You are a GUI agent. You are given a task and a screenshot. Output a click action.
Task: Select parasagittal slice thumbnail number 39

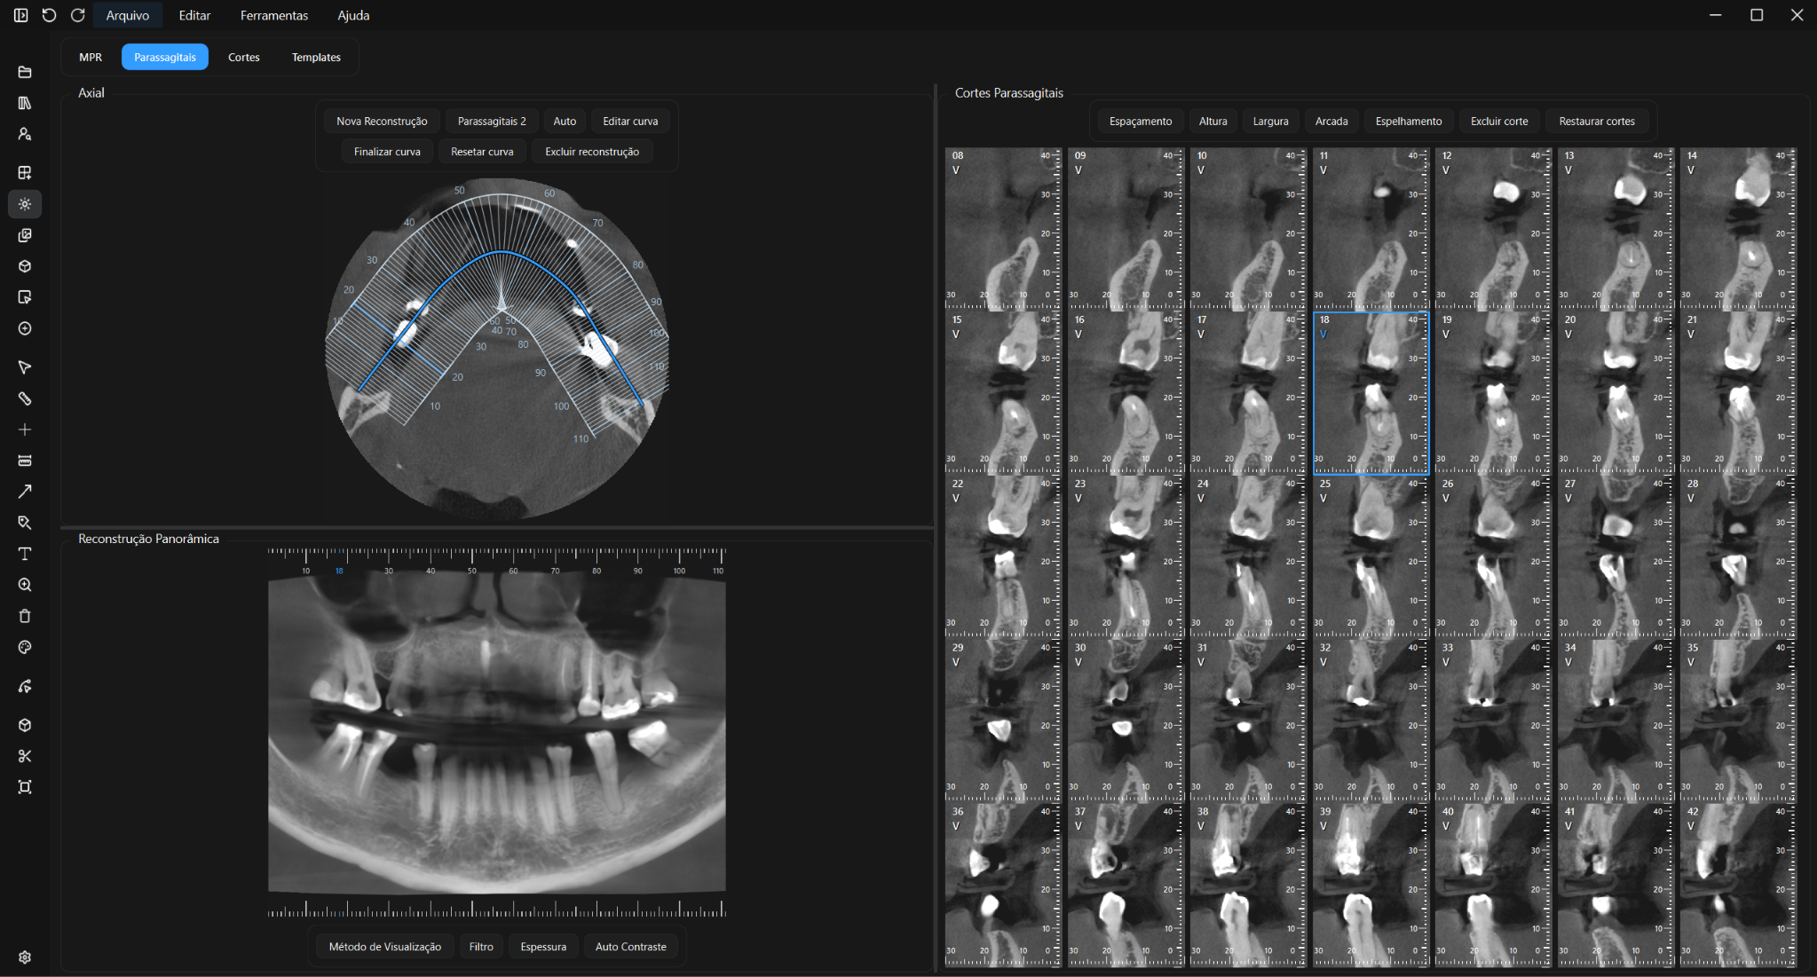click(1371, 885)
